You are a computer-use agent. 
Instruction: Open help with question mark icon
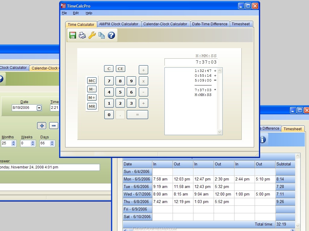(111, 35)
